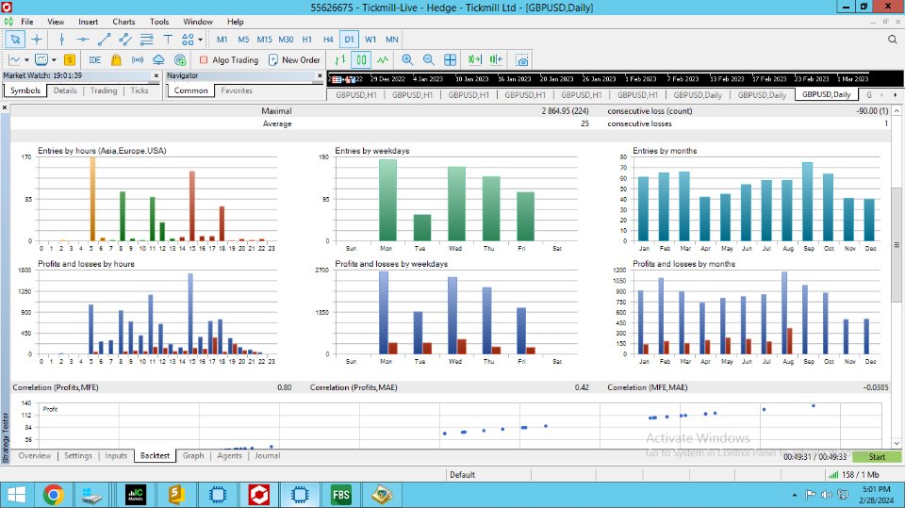Image resolution: width=905 pixels, height=508 pixels.
Task: Open the templates dropdown arrow
Action: [x=54, y=60]
